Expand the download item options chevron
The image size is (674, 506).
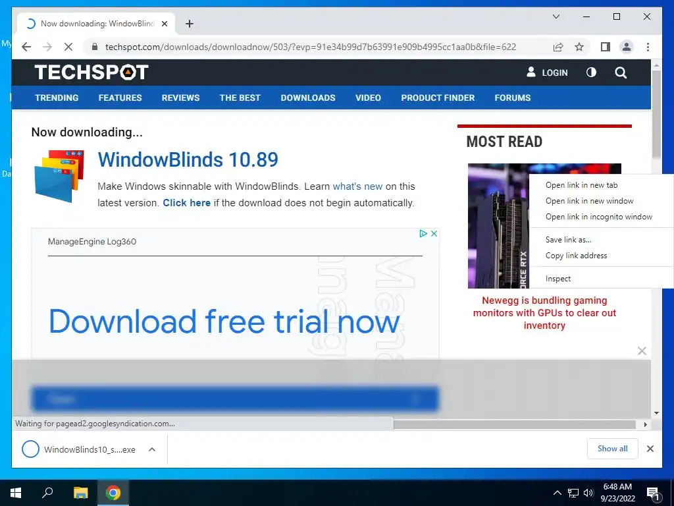pyautogui.click(x=152, y=449)
